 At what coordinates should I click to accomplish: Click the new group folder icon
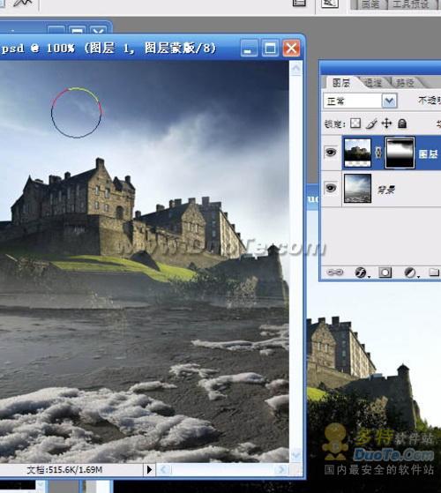(x=434, y=272)
